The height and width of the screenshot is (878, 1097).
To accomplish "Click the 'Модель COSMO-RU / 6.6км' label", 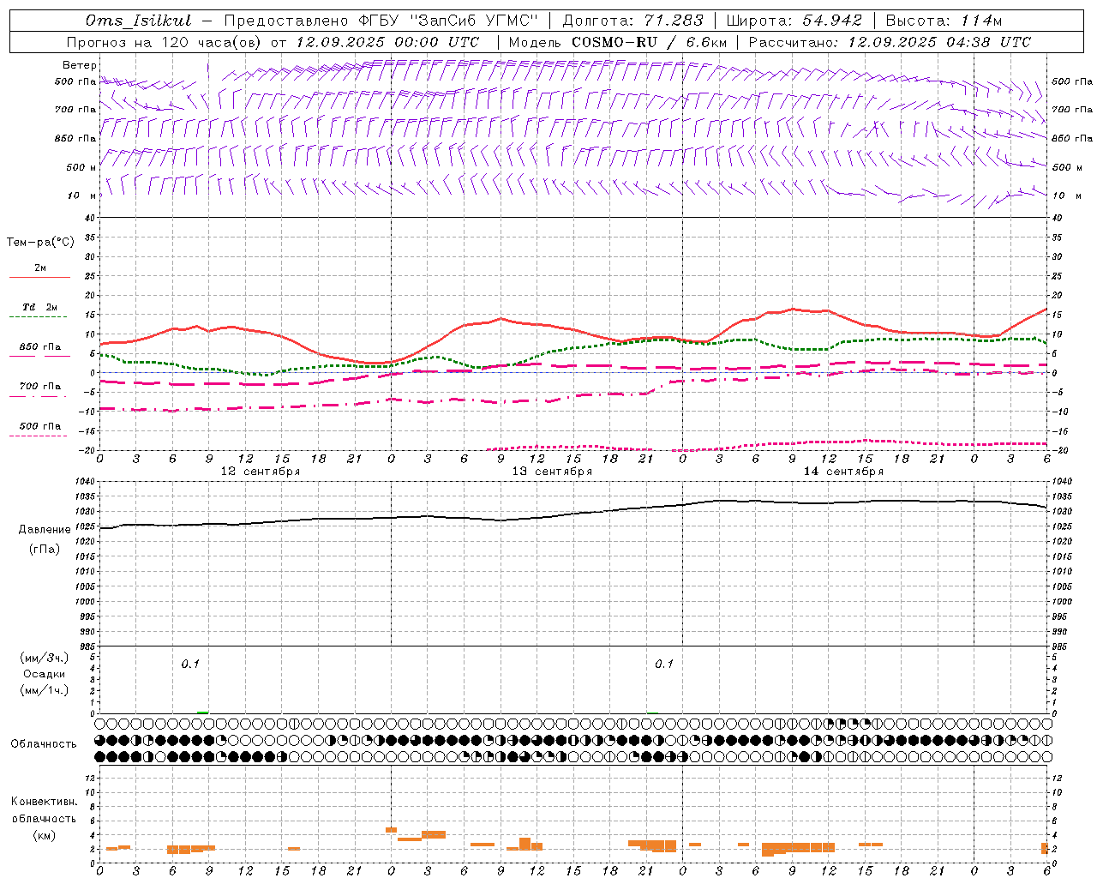I will point(617,42).
